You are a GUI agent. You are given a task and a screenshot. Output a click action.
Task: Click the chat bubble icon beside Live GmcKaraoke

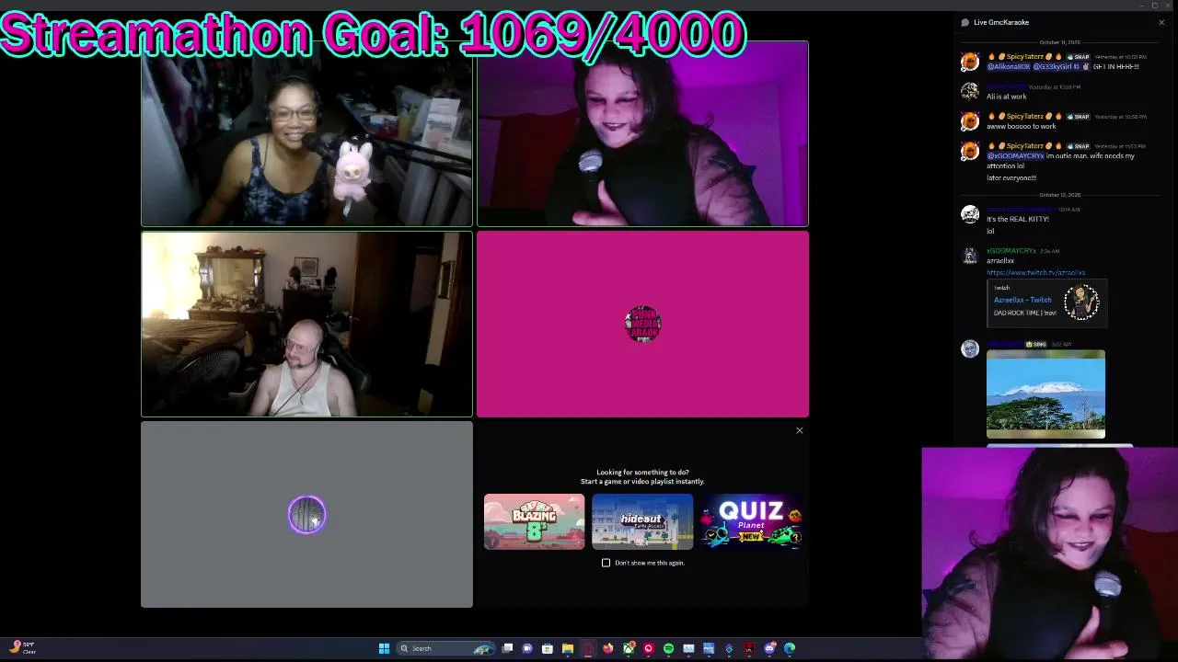964,22
